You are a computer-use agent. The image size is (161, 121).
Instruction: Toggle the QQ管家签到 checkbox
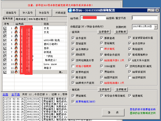click(x=130, y=72)
